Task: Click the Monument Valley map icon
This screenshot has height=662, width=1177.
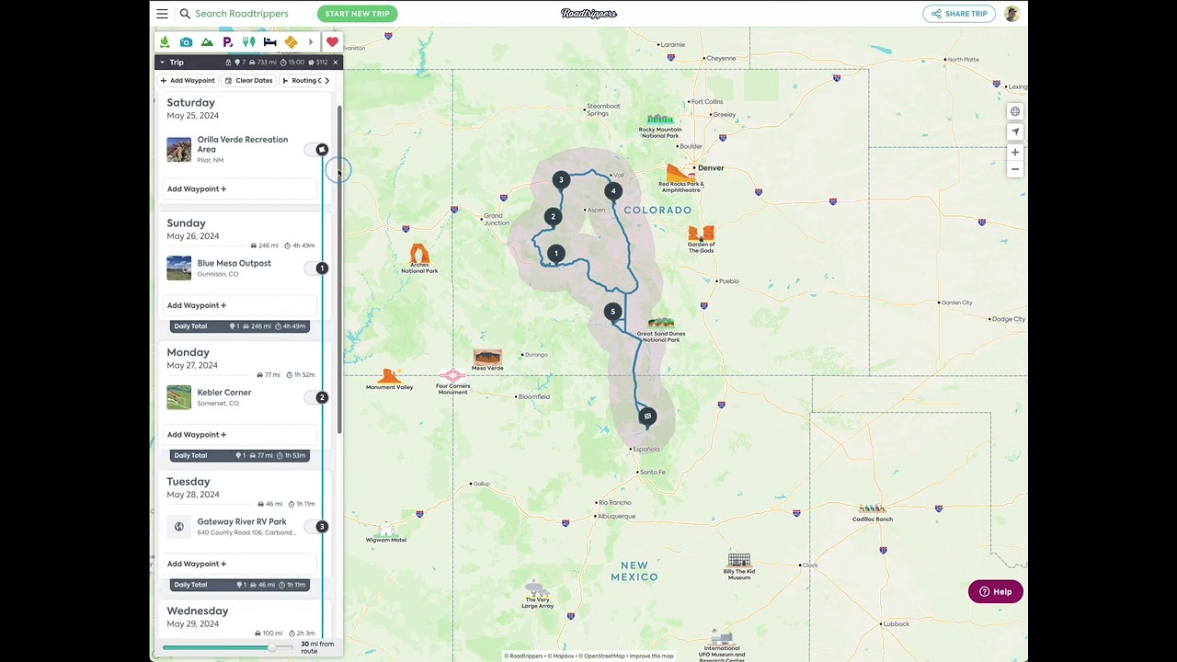Action: [390, 375]
